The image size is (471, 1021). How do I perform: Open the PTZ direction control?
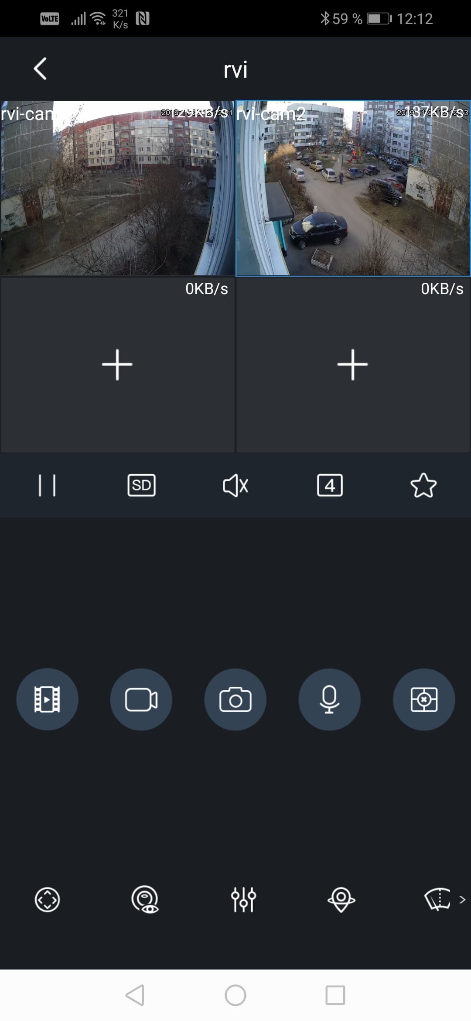pos(47,900)
